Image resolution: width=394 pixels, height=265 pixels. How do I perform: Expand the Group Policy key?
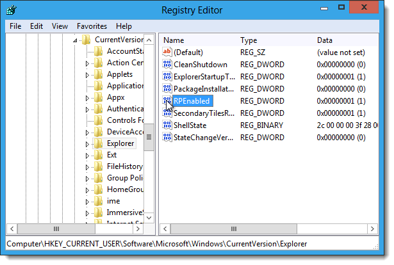click(87, 179)
